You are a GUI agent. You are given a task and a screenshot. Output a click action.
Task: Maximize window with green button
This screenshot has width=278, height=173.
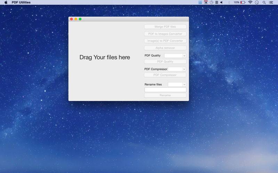[x=80, y=19]
